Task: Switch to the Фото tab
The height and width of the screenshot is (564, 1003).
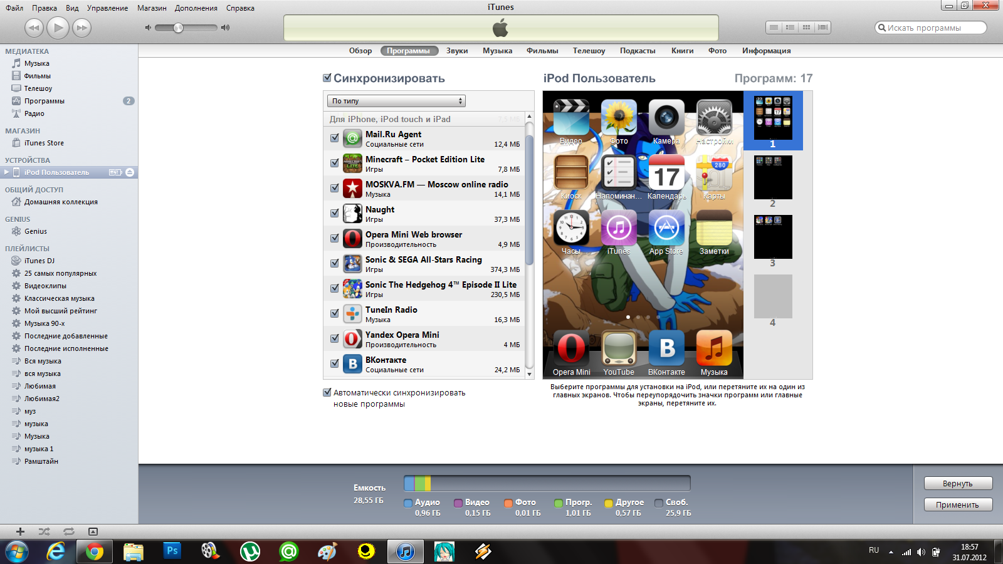Action: (x=717, y=51)
